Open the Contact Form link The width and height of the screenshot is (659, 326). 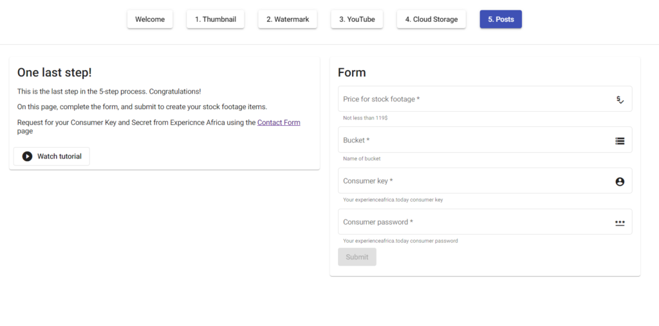pyautogui.click(x=279, y=123)
